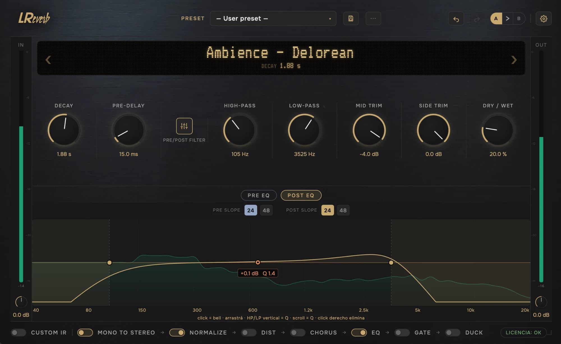Copy A to B with the arrow button

click(507, 18)
